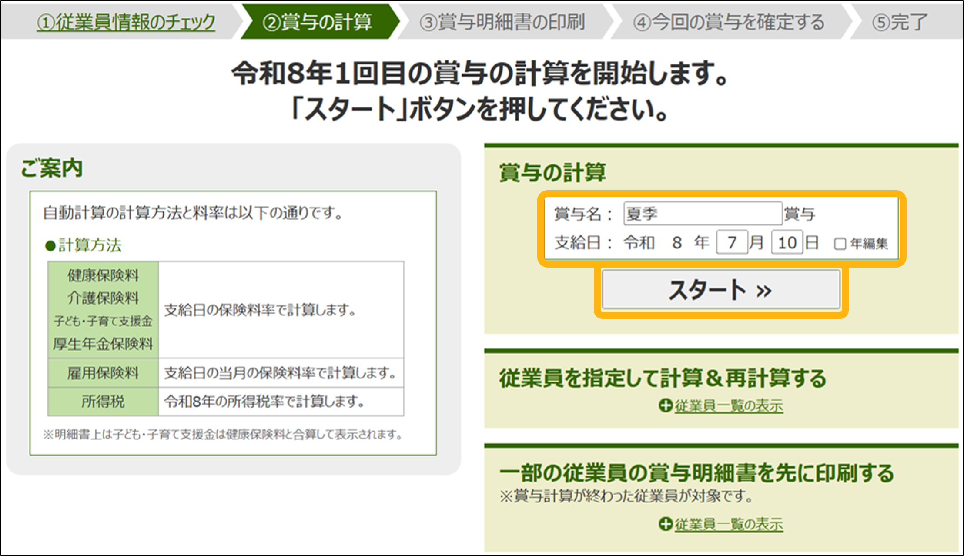Click the ご案内 panel heading
The image size is (964, 556).
click(x=52, y=168)
